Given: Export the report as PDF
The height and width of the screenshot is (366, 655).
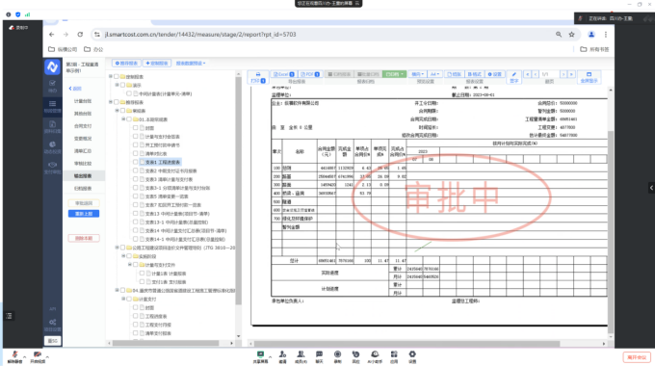Looking at the screenshot, I should pos(309,74).
